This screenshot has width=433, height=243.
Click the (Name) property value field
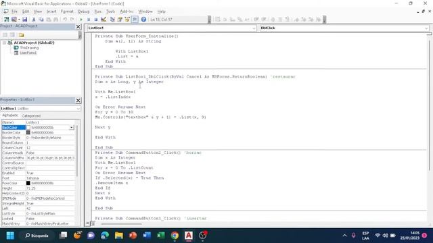point(50,122)
